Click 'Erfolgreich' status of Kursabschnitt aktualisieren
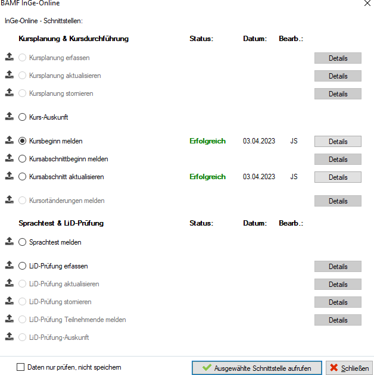 207,177
